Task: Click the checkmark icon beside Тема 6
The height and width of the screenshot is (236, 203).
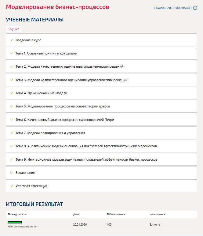Action: point(12,120)
